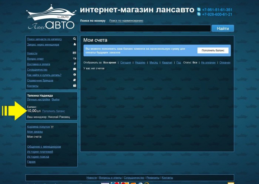The width and height of the screenshot is (259, 184).
Task: Click the Skype icon next to +7-951-51-61-351
Action: pyautogui.click(x=199, y=9)
